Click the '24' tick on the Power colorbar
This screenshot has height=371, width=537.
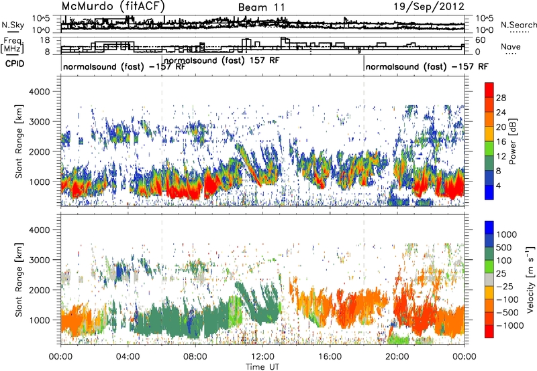(x=501, y=113)
